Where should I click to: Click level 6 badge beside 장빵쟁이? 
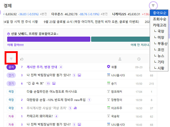point(108,100)
